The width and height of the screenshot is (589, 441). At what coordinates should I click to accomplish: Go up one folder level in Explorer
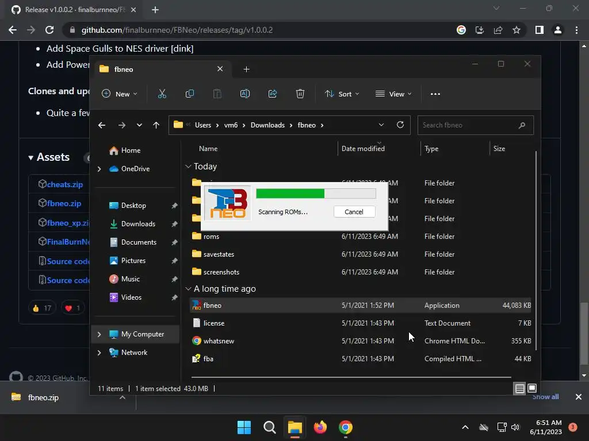click(156, 125)
